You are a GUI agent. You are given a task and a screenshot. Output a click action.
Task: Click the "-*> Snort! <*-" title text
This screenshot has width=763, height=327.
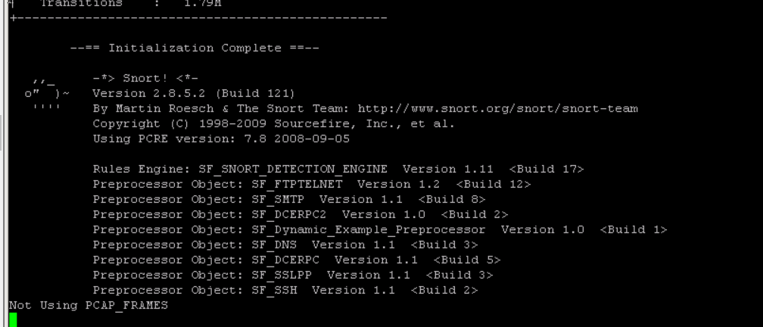point(145,79)
